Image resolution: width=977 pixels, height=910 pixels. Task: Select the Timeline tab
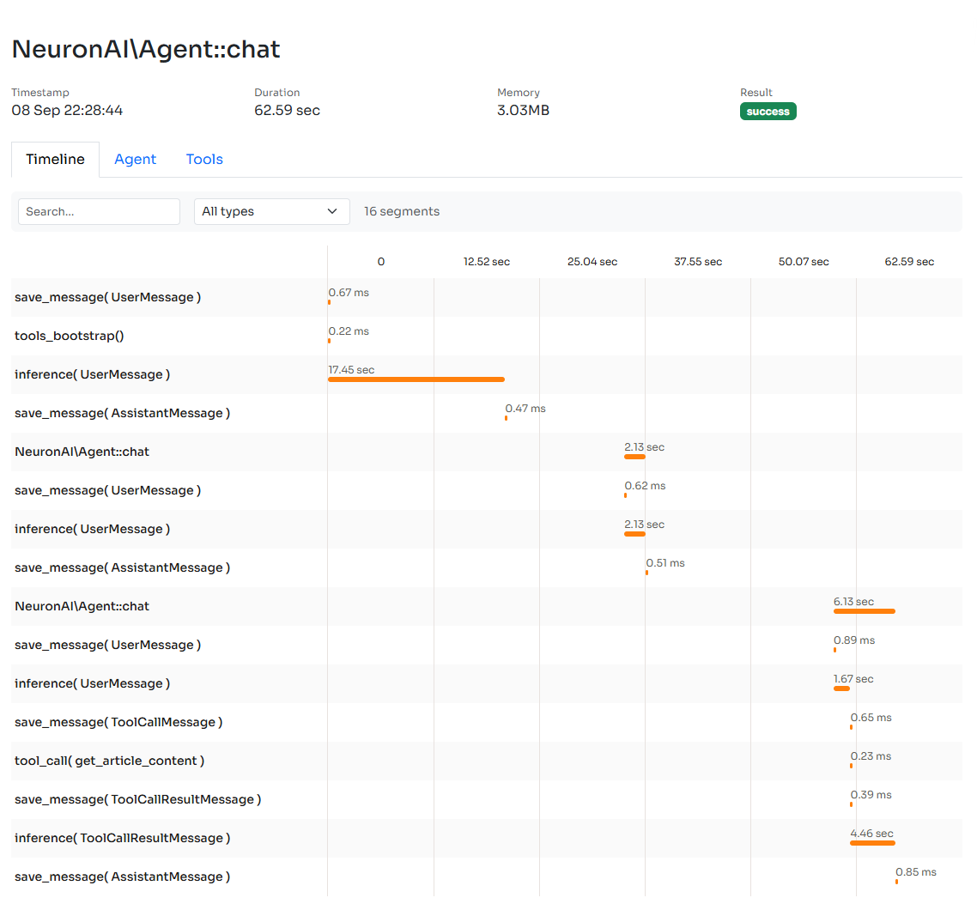coord(55,159)
